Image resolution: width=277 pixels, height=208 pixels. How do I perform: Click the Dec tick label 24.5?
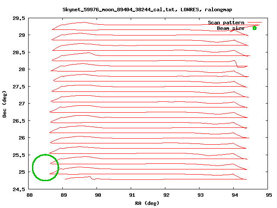[x=19, y=189]
